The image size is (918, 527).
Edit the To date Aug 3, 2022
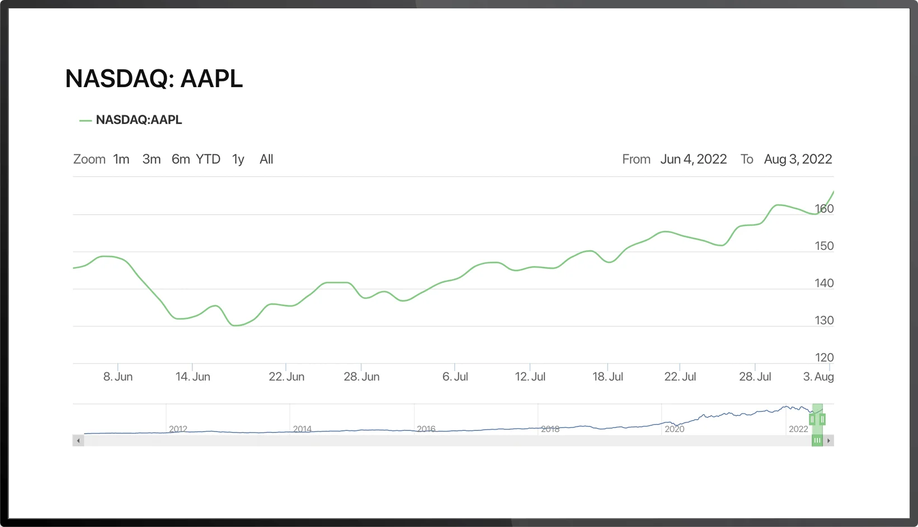[x=798, y=159]
